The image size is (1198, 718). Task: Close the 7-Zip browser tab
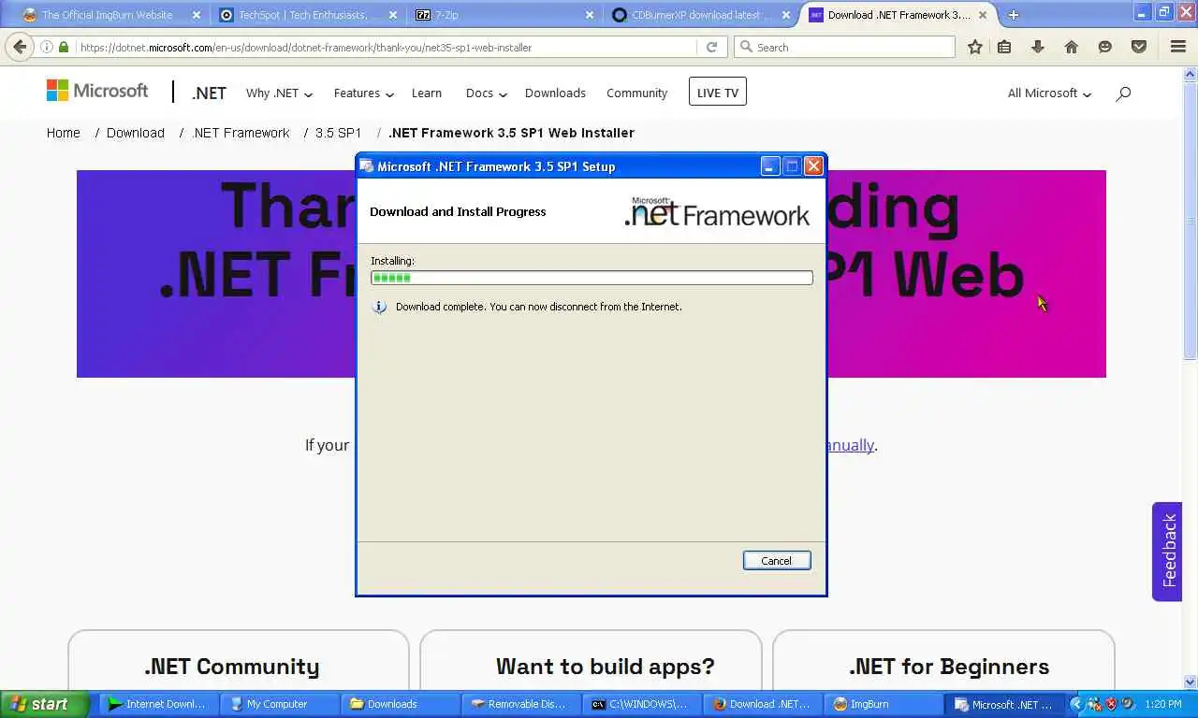coord(590,15)
